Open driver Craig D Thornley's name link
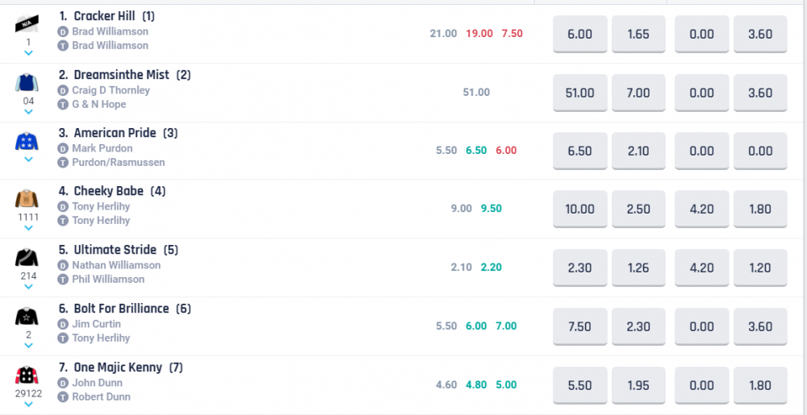Screen dimensions: 807x415 pos(111,90)
